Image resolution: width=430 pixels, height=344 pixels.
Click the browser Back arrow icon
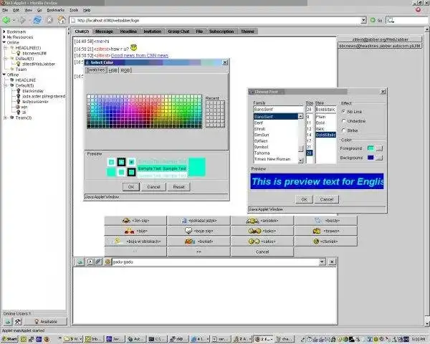pos(6,20)
